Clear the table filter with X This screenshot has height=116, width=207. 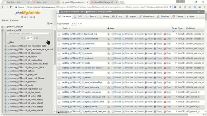pos(50,34)
